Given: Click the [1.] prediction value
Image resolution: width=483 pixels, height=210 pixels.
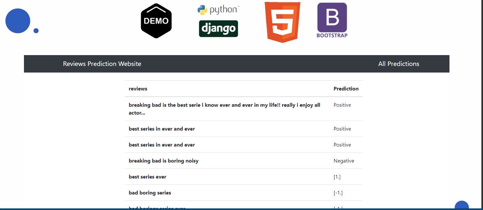Looking at the screenshot, I should tap(337, 177).
